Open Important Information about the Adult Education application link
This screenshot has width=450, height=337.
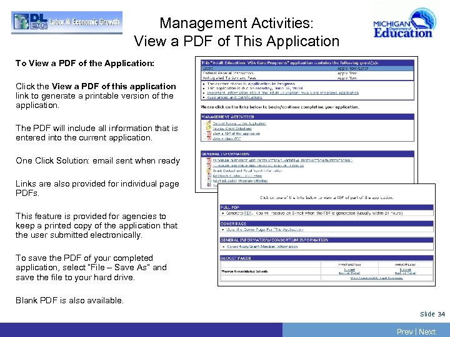tap(283, 93)
